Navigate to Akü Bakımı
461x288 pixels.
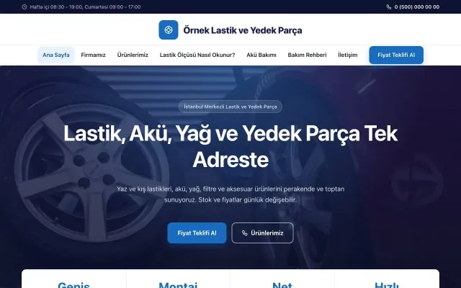[261, 55]
